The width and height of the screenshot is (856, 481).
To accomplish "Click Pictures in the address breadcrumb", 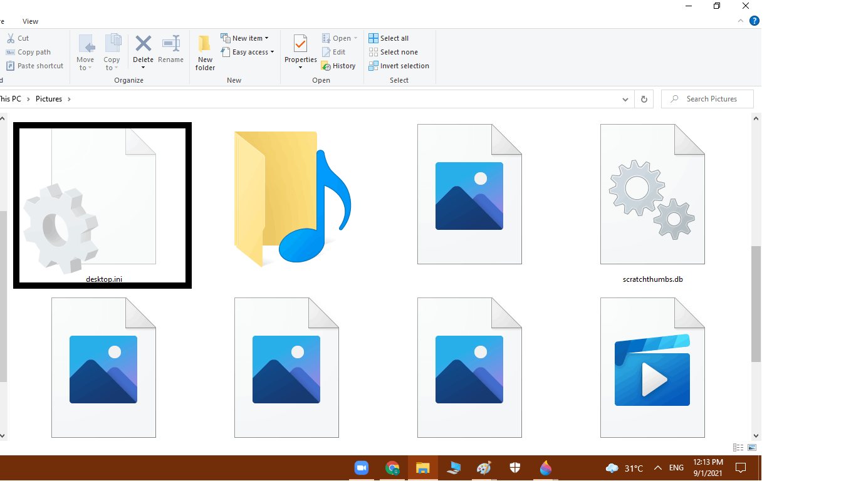I will pyautogui.click(x=49, y=99).
